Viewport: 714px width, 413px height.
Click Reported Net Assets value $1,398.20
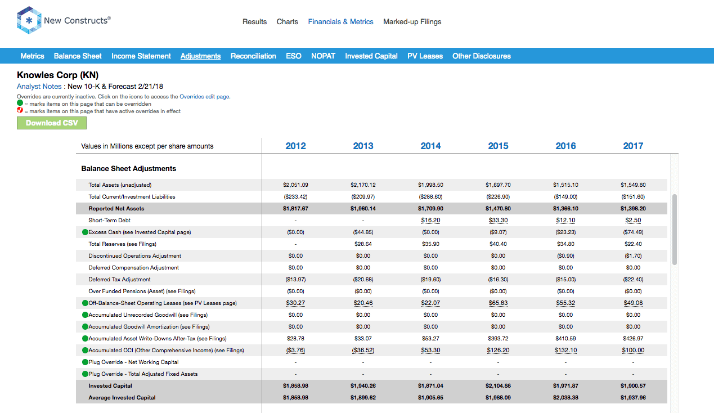pyautogui.click(x=633, y=209)
